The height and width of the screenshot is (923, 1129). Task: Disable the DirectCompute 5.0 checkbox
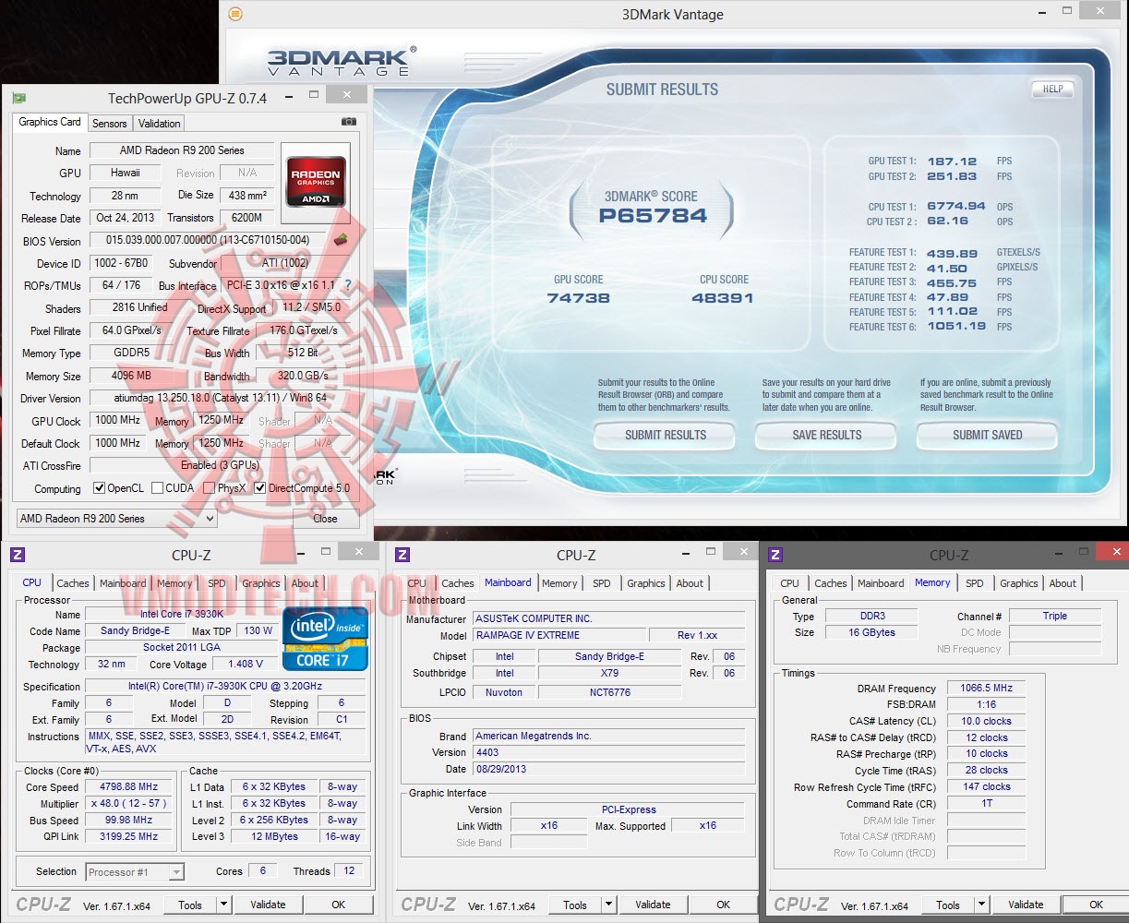[x=259, y=487]
